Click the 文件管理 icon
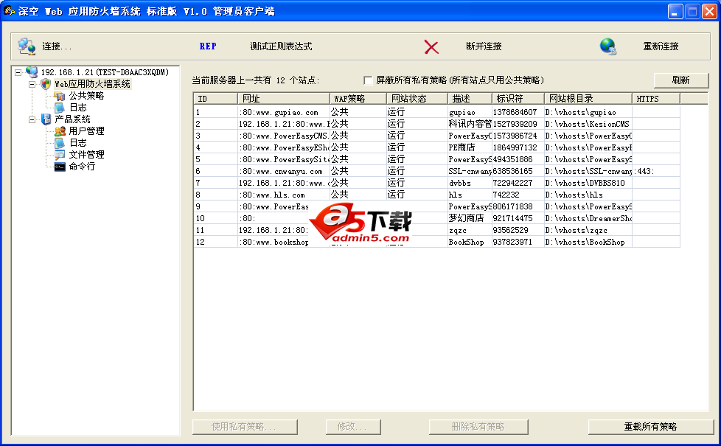The height and width of the screenshot is (446, 721). tap(59, 155)
